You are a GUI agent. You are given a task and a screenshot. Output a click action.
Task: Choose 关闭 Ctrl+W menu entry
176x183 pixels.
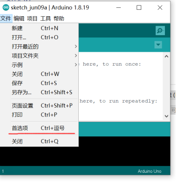pos(39,74)
